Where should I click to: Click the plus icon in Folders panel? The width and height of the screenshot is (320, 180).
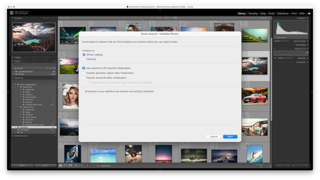click(x=55, y=61)
